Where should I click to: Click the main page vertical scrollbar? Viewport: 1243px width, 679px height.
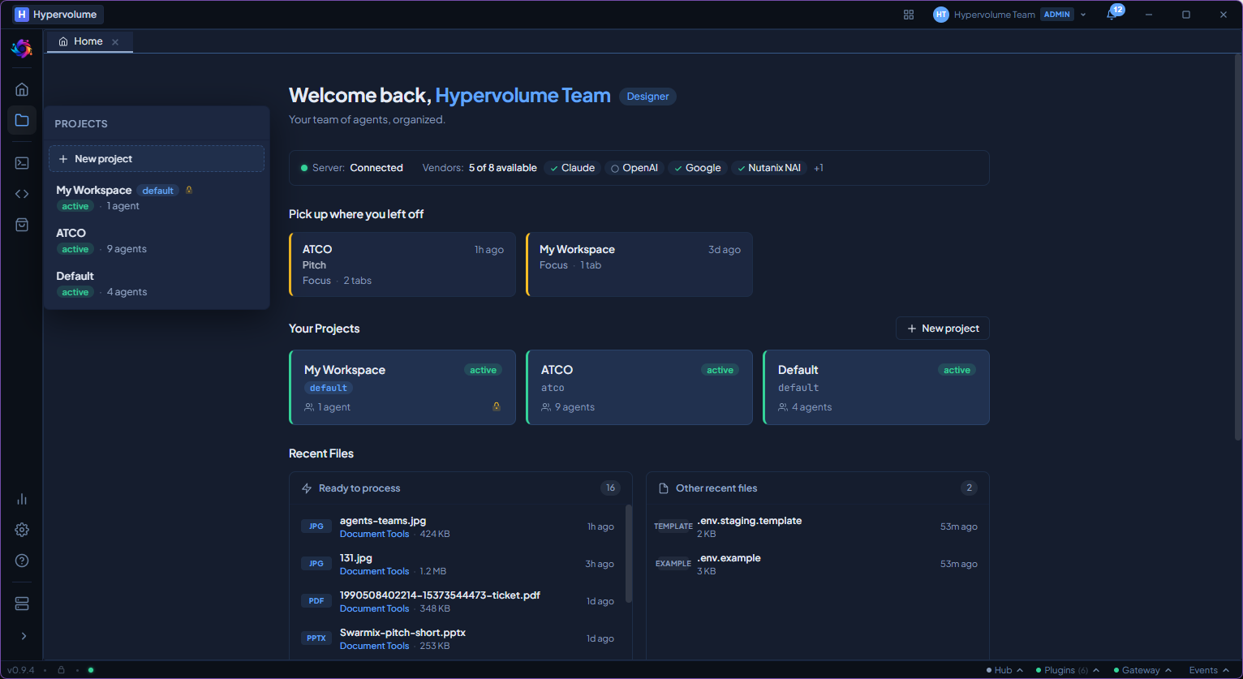pos(1237,247)
